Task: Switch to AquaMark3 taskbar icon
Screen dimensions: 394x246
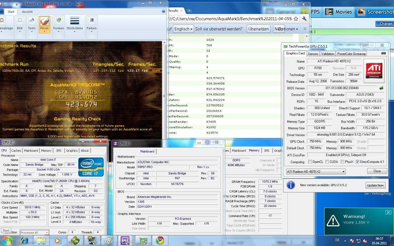Action: coord(75,241)
